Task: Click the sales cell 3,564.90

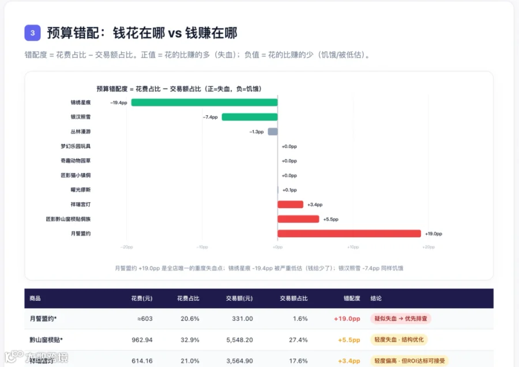Action: 240,361
